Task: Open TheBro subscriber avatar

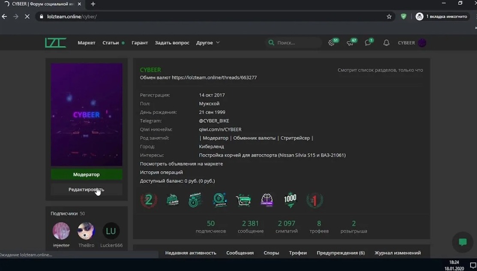Action: (x=86, y=231)
